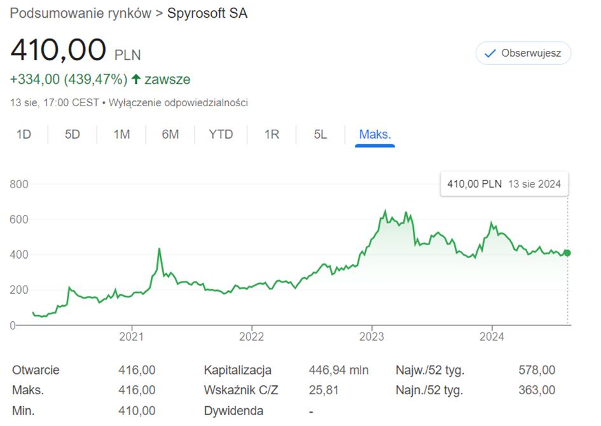Select the 5D time range
Viewport: 601px width, 426px height.
coord(72,134)
